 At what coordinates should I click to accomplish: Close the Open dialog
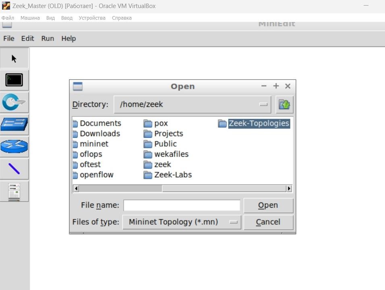point(288,86)
